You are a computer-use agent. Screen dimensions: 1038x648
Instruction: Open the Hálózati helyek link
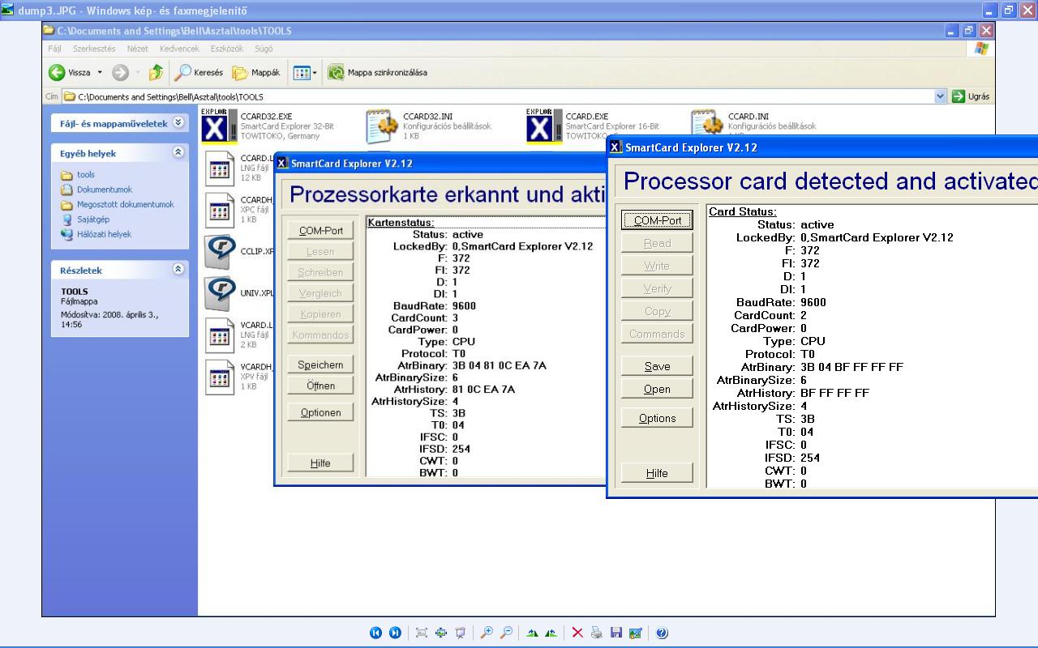pyautogui.click(x=104, y=234)
